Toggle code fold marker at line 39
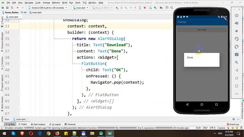 pos(19,64)
